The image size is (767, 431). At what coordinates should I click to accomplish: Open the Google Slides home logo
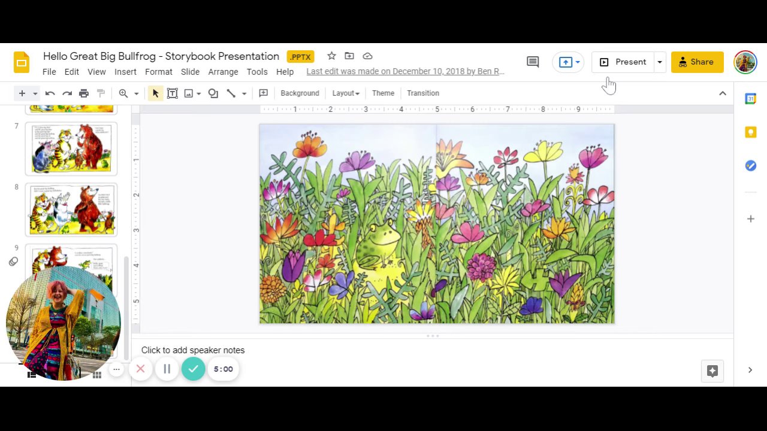click(22, 62)
